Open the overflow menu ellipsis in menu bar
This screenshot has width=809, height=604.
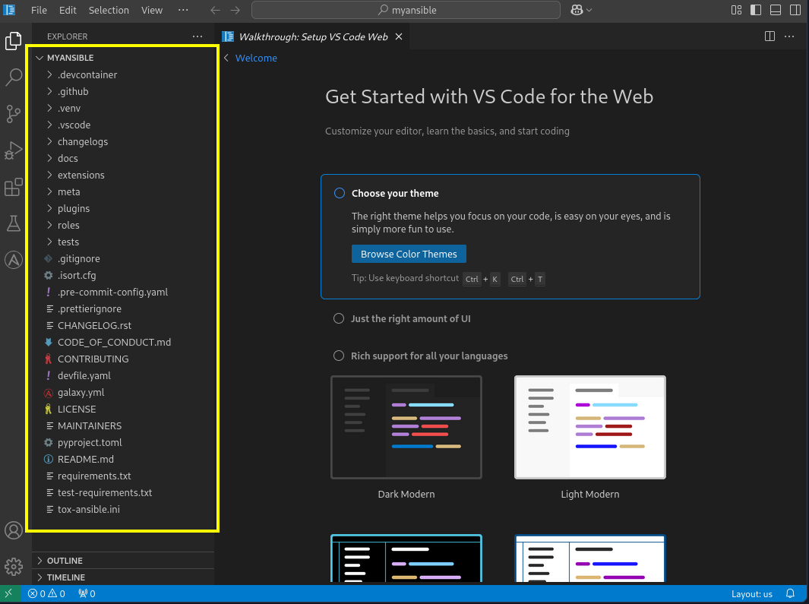coord(183,10)
